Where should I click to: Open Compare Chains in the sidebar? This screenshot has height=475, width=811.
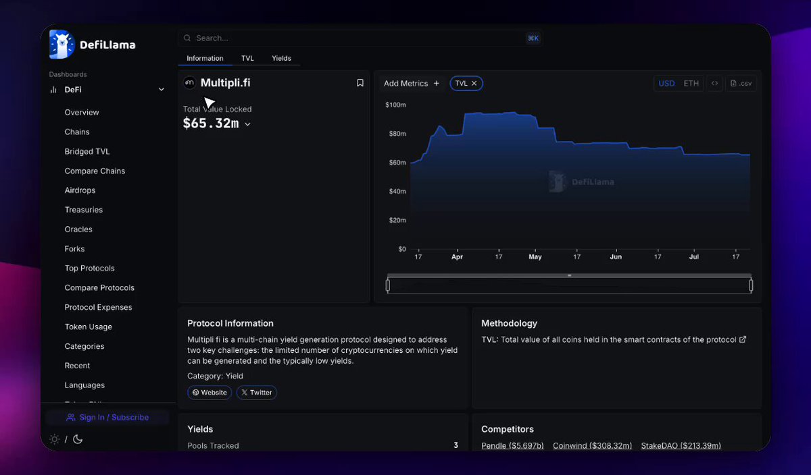click(x=95, y=171)
